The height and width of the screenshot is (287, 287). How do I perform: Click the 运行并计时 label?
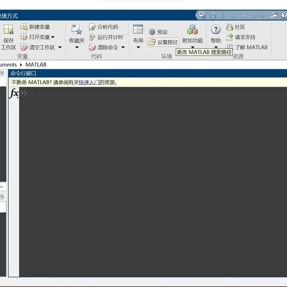[x=110, y=37]
